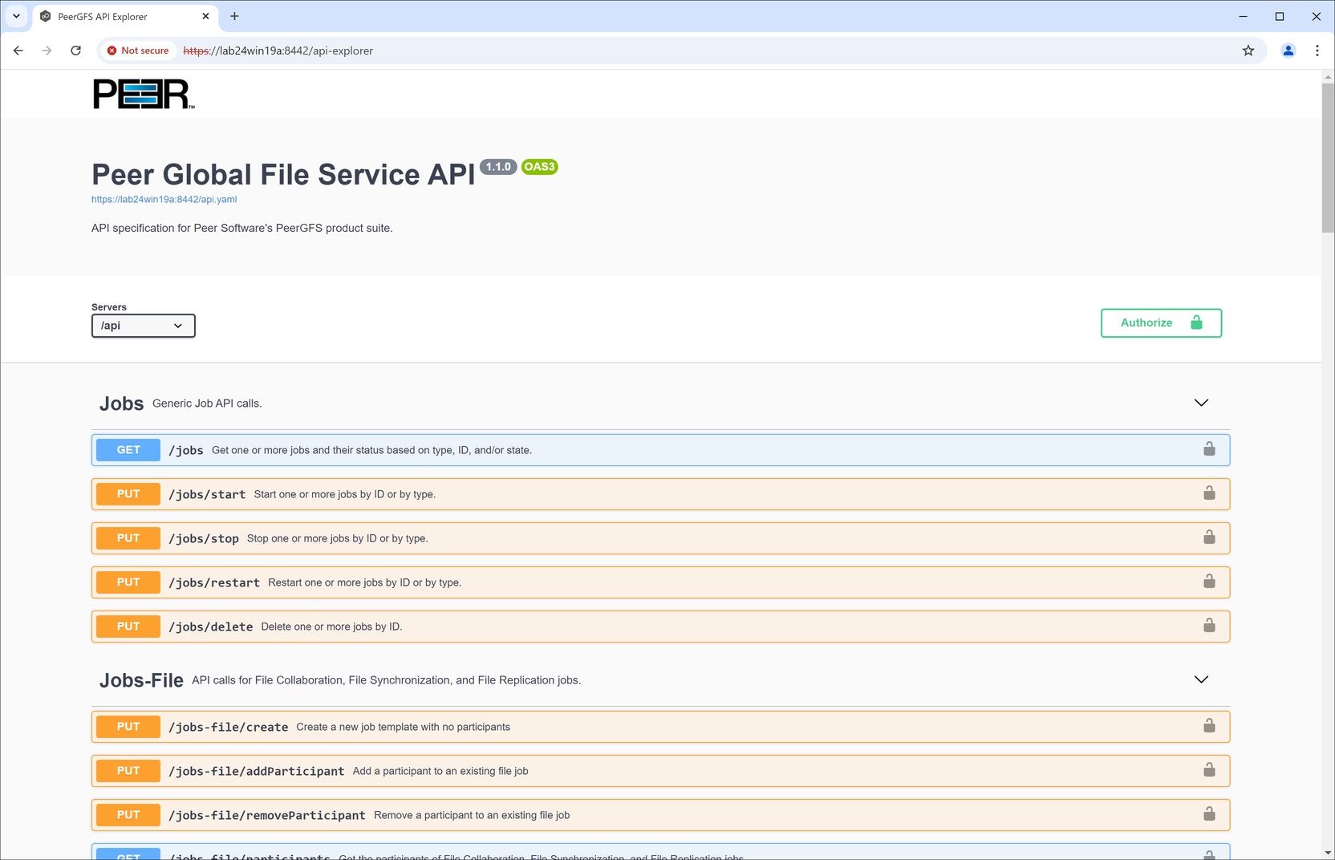Click the lock icon on /jobs-file/removeParticipant row

click(1209, 814)
